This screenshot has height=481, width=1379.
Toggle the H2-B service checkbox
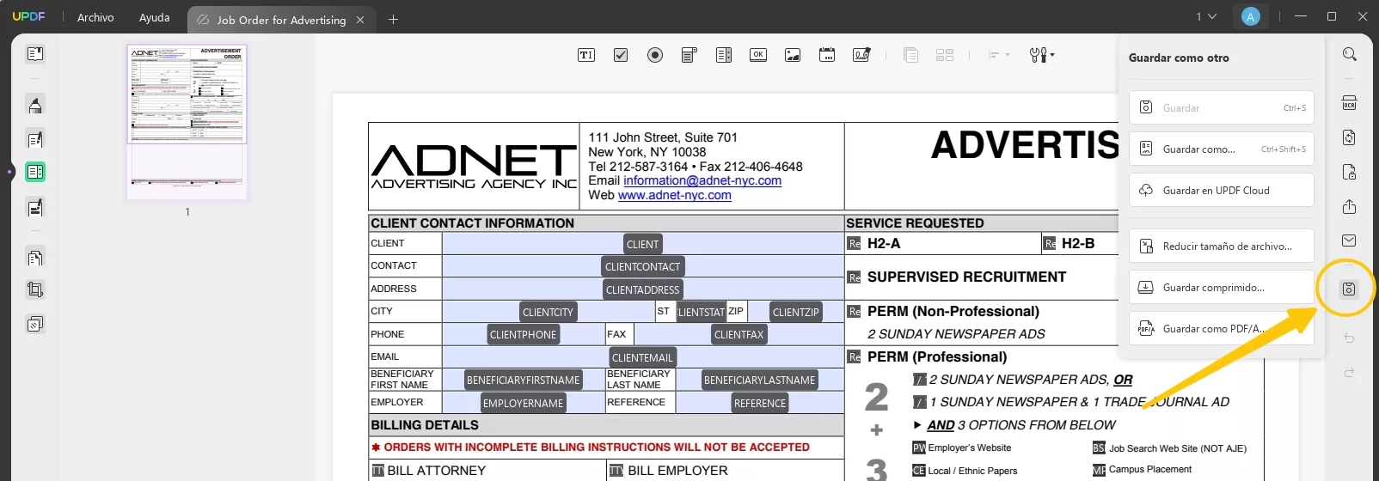1050,244
